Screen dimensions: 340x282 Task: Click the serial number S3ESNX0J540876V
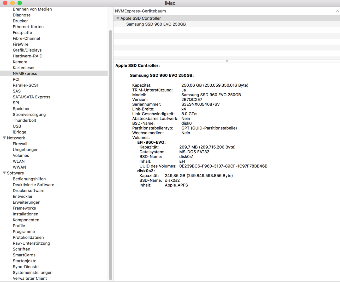tap(201, 104)
